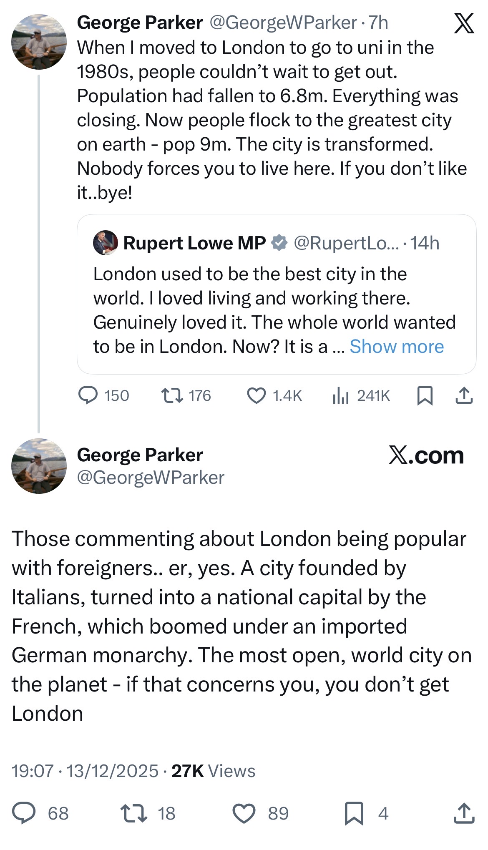Repost the first George Parker tweet

click(x=172, y=395)
